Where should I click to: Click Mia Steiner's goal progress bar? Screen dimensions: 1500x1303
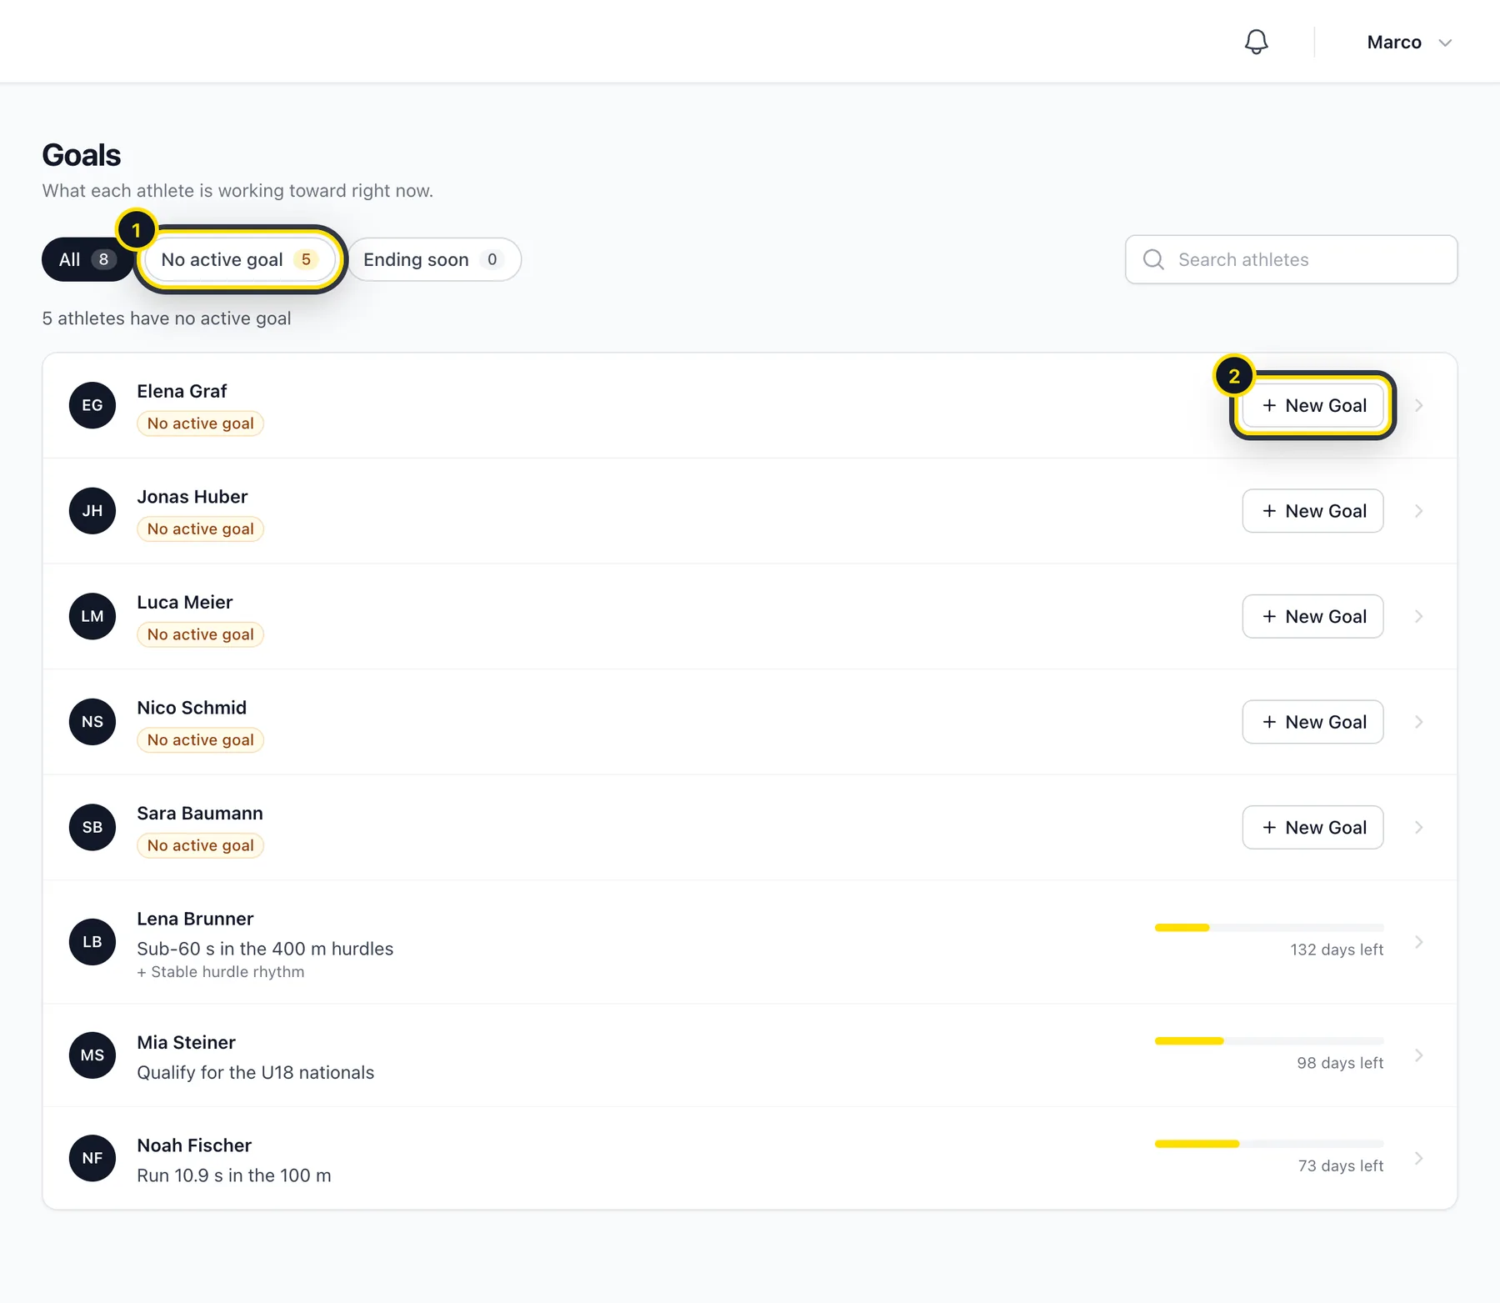[1269, 1041]
